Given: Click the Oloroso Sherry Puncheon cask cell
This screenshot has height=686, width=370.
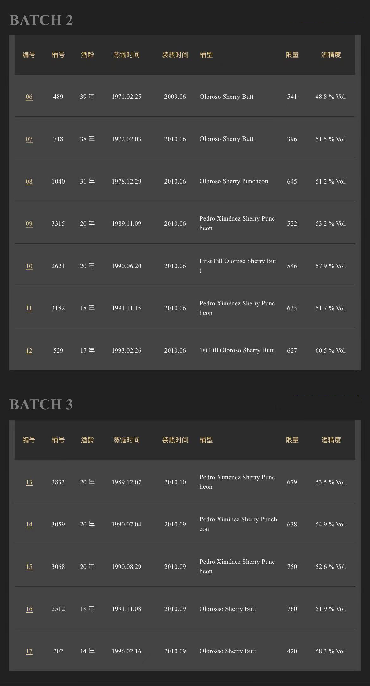Looking at the screenshot, I should [x=234, y=181].
